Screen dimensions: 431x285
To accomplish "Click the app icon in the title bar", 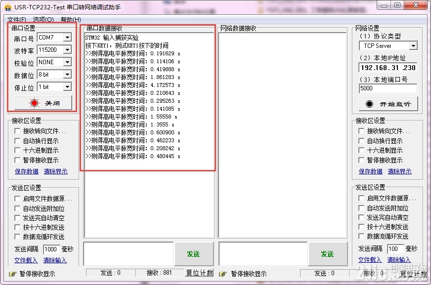I will coord(8,7).
